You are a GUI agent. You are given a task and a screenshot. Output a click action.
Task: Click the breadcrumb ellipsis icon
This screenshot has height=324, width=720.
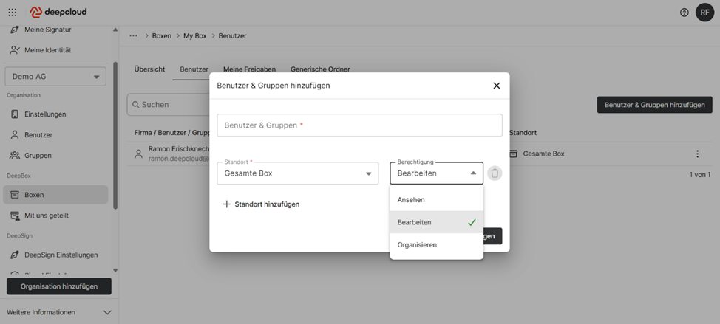(133, 35)
